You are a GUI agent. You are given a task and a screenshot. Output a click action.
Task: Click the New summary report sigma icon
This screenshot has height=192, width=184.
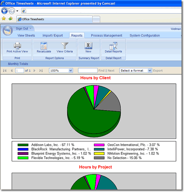point(88,46)
